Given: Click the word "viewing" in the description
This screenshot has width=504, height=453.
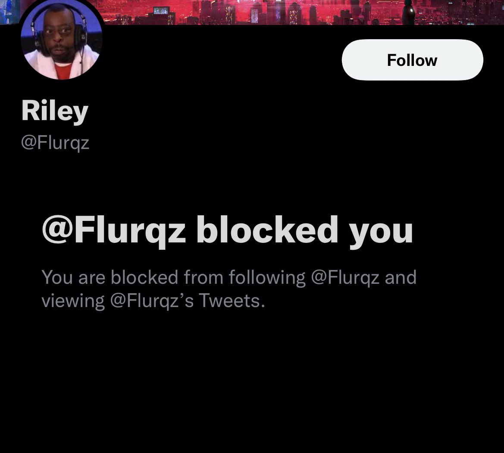Looking at the screenshot, I should [73, 301].
